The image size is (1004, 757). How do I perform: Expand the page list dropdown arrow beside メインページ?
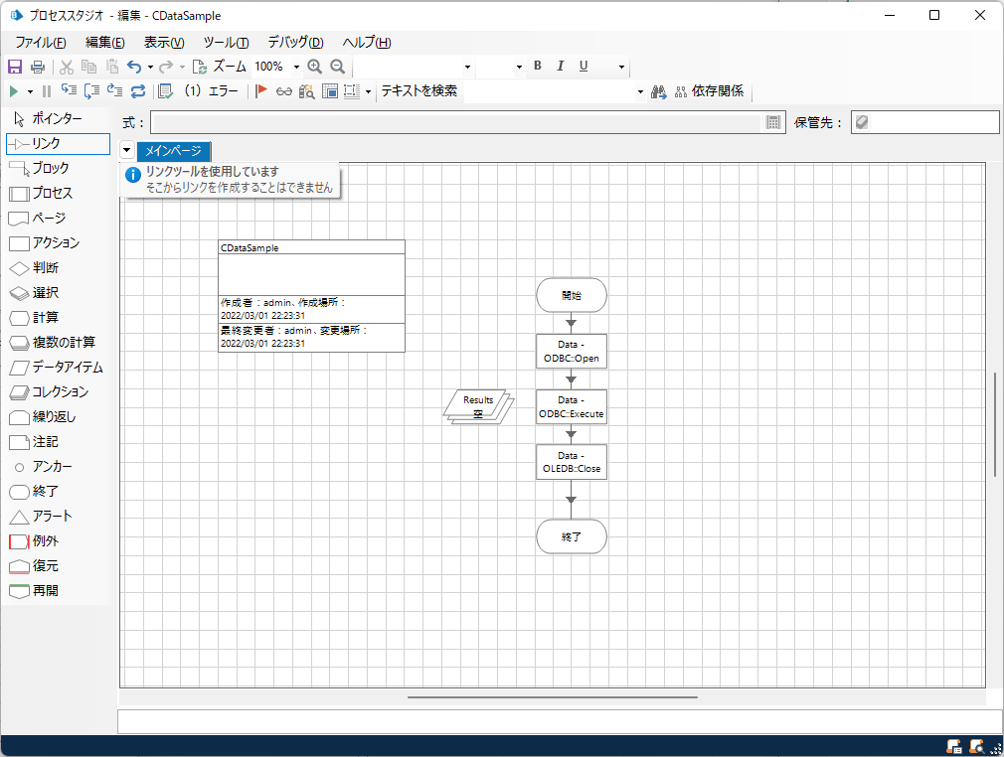127,150
